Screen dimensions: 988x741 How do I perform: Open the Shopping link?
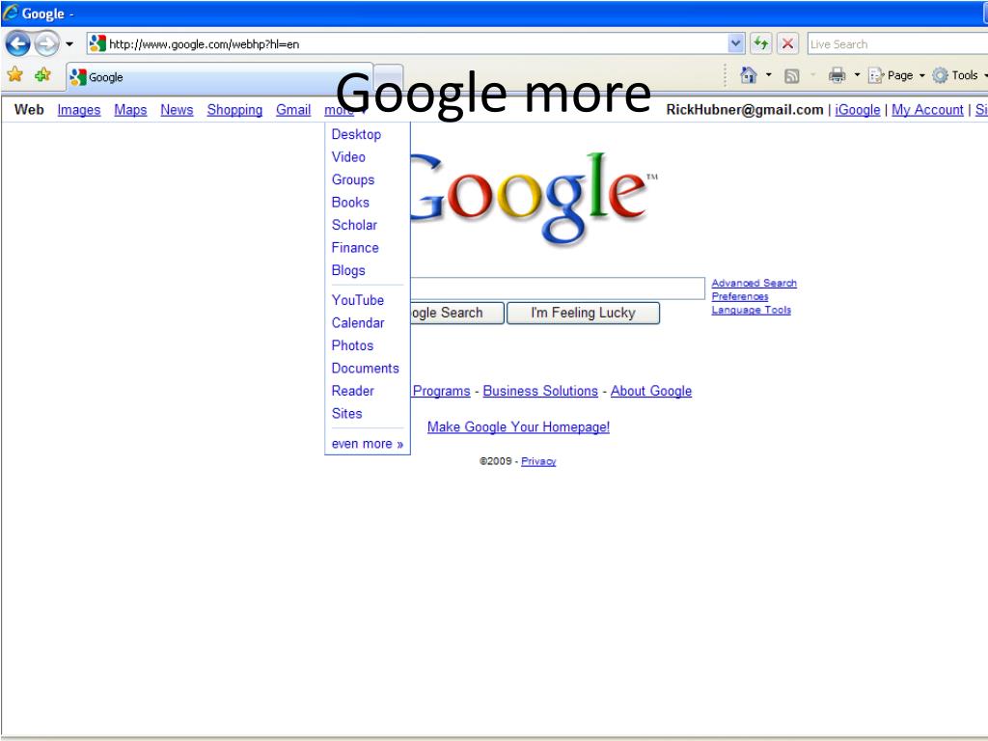[234, 110]
